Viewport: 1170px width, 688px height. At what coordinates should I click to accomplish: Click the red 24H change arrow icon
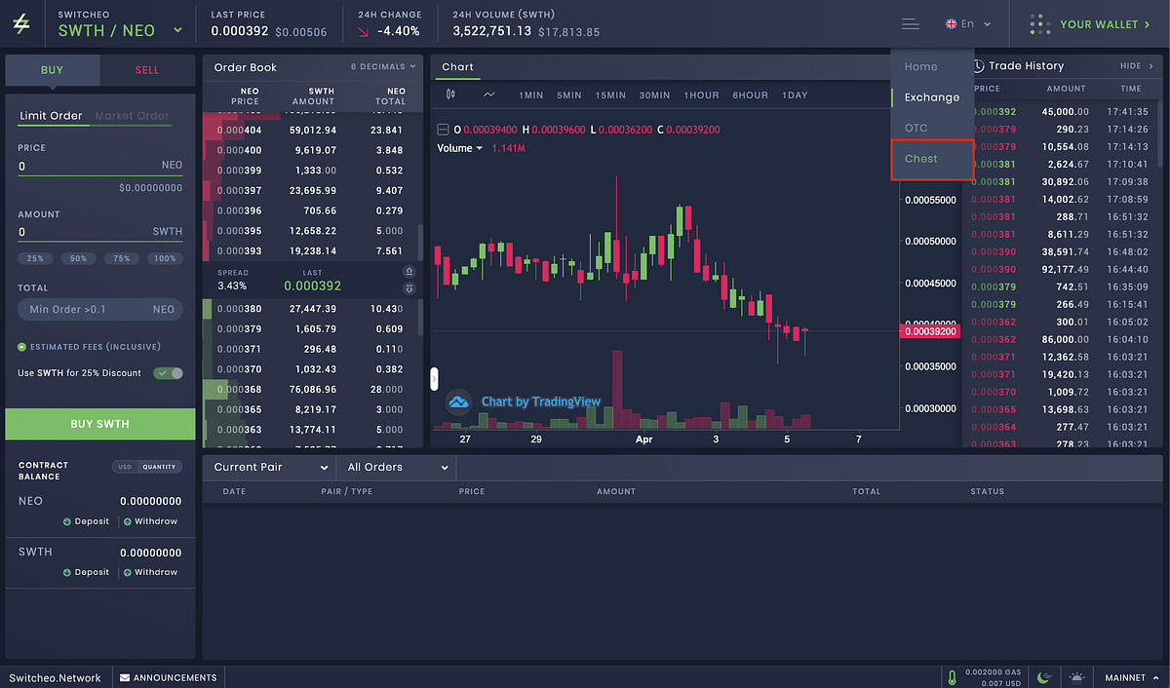point(365,31)
